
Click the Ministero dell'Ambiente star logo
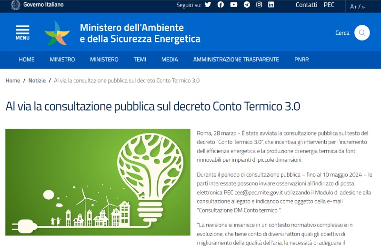pos(57,33)
